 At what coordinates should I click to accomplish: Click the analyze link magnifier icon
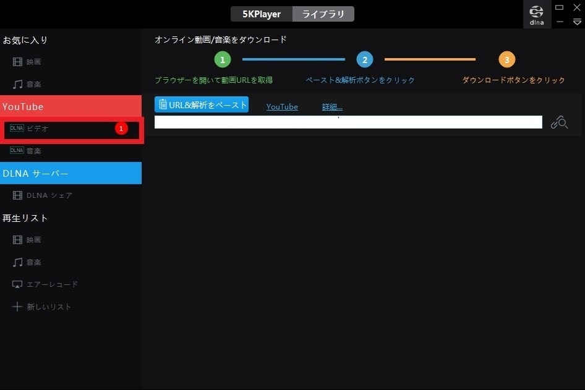[559, 122]
